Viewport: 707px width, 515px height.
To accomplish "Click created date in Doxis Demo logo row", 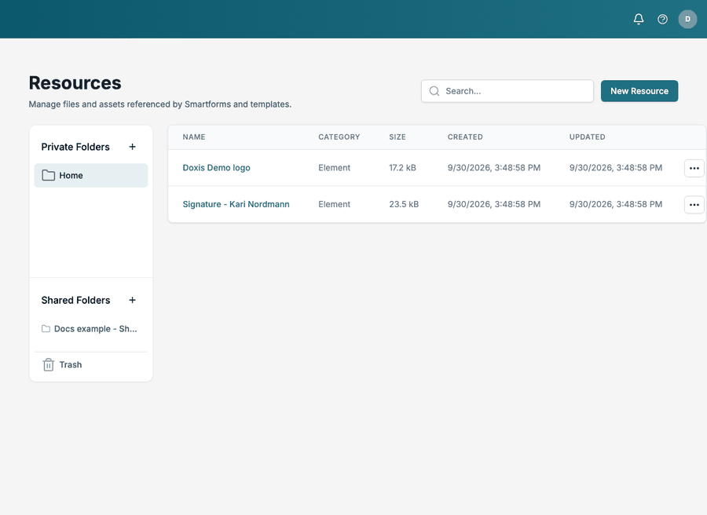I will [494, 168].
